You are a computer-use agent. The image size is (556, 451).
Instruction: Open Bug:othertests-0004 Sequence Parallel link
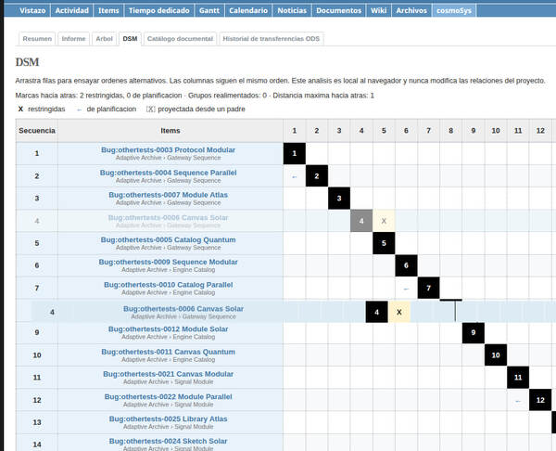(x=168, y=173)
